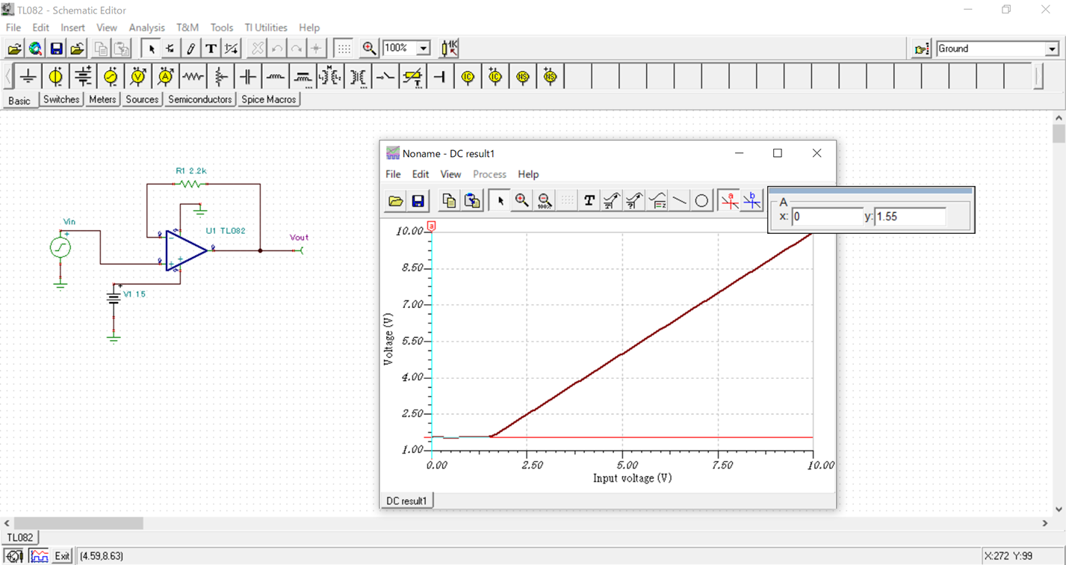Switch to the Meters component tab
This screenshot has height=565, width=1066.
(102, 99)
